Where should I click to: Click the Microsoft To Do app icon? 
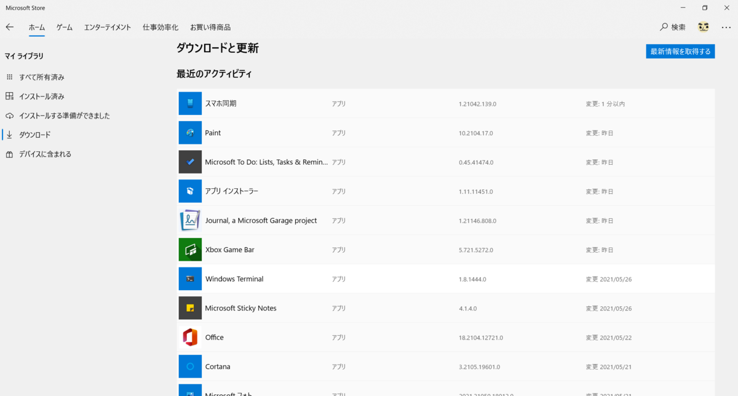190,162
